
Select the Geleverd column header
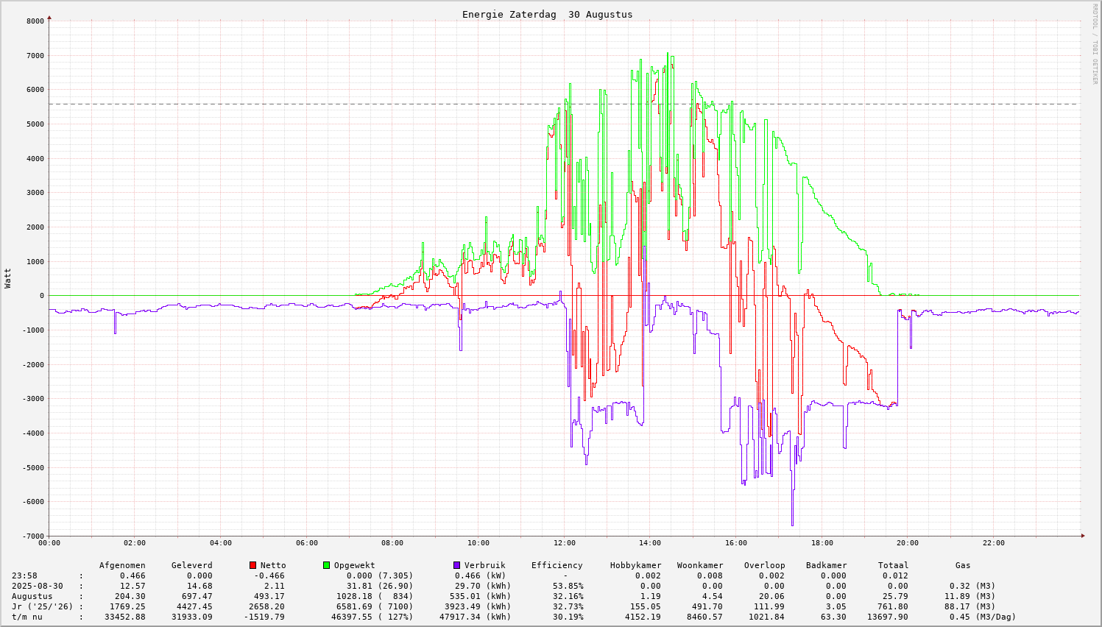[x=191, y=565]
